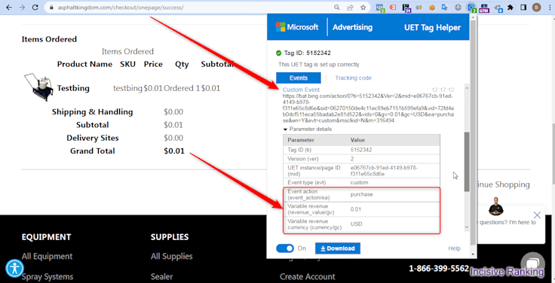Bookmark this page with the star icon

[363, 7]
